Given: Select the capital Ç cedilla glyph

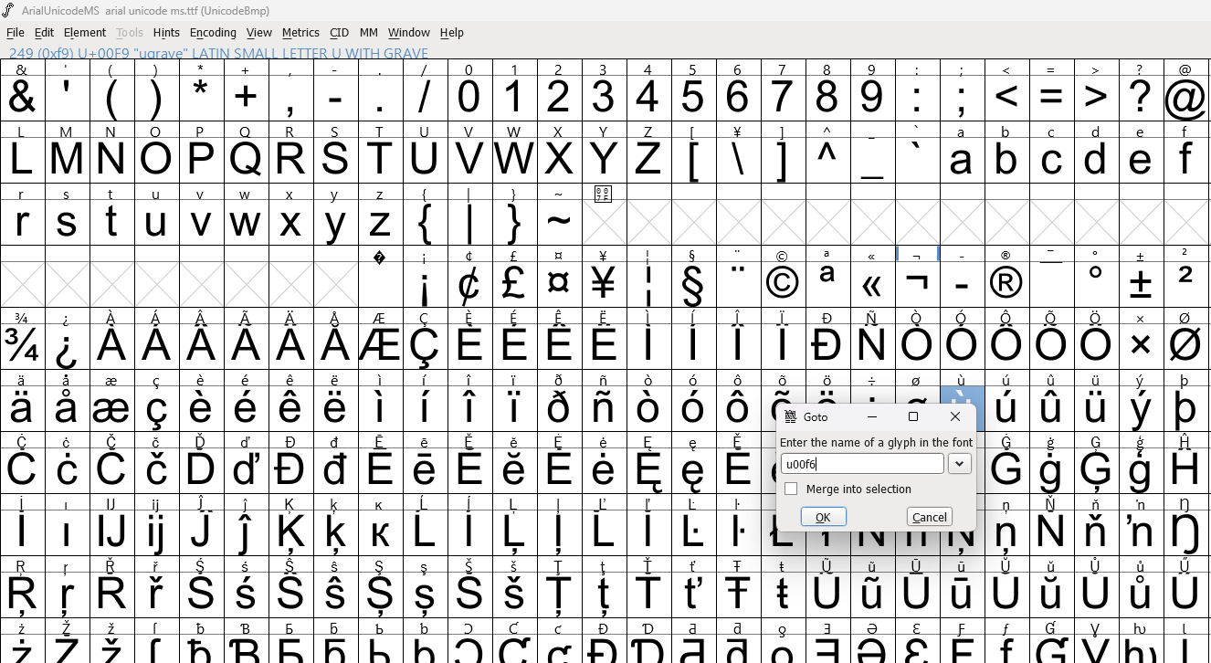Looking at the screenshot, I should point(425,346).
